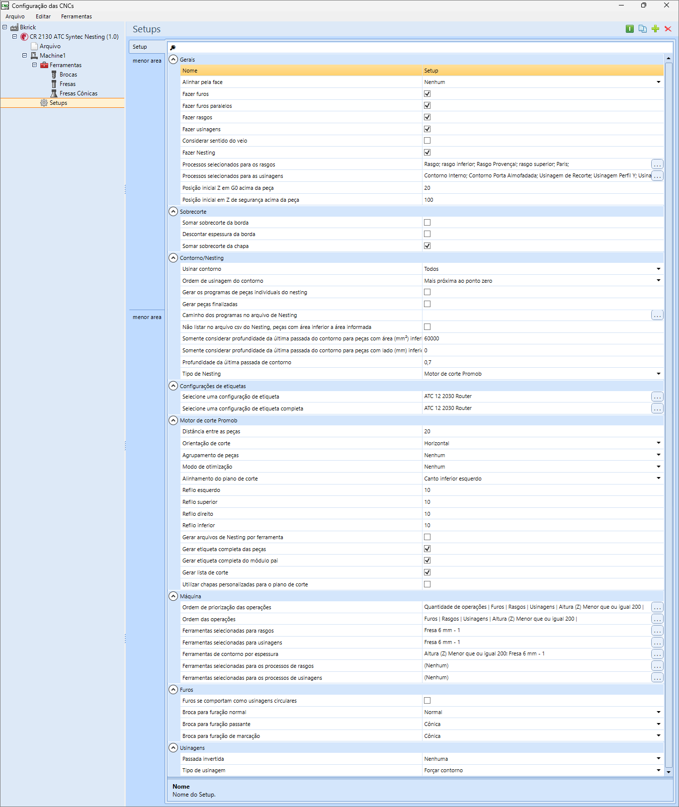Click the CNC app icon in the title bar
The height and width of the screenshot is (807, 679).
5,5
